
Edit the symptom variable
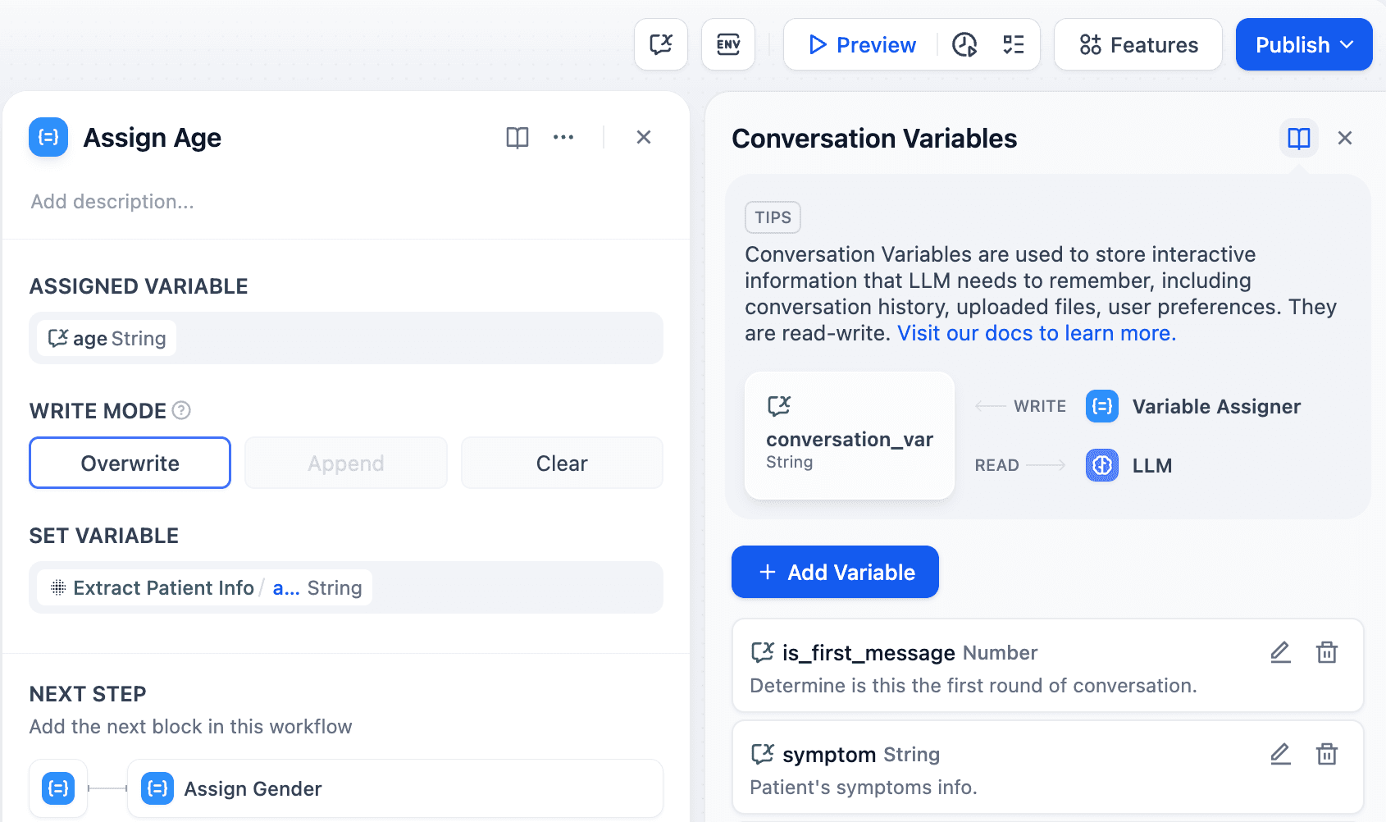(x=1280, y=754)
